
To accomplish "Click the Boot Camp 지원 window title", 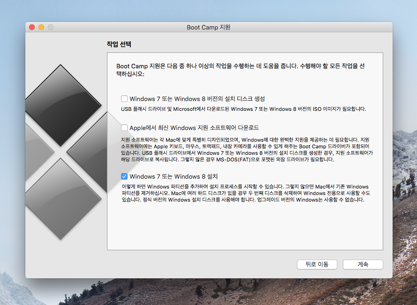I will (x=208, y=27).
